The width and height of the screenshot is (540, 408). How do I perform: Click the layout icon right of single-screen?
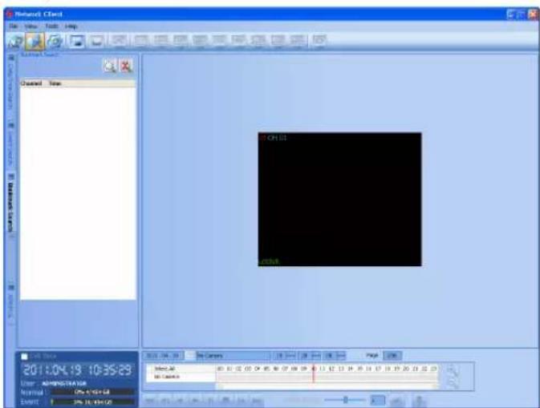tap(97, 42)
